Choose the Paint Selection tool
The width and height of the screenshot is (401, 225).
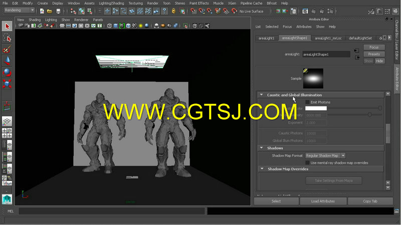pyautogui.click(x=7, y=49)
